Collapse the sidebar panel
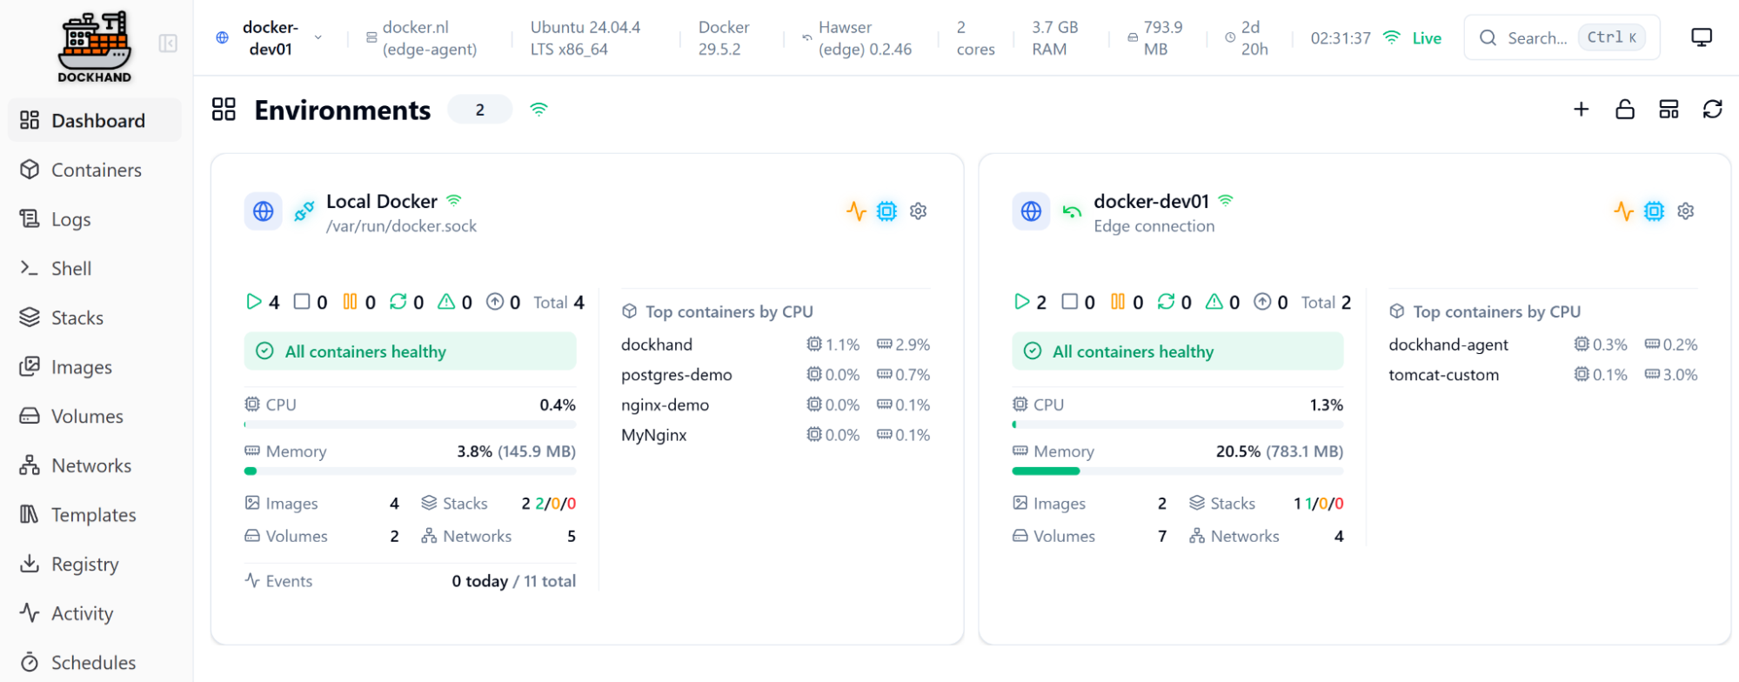 tap(168, 43)
